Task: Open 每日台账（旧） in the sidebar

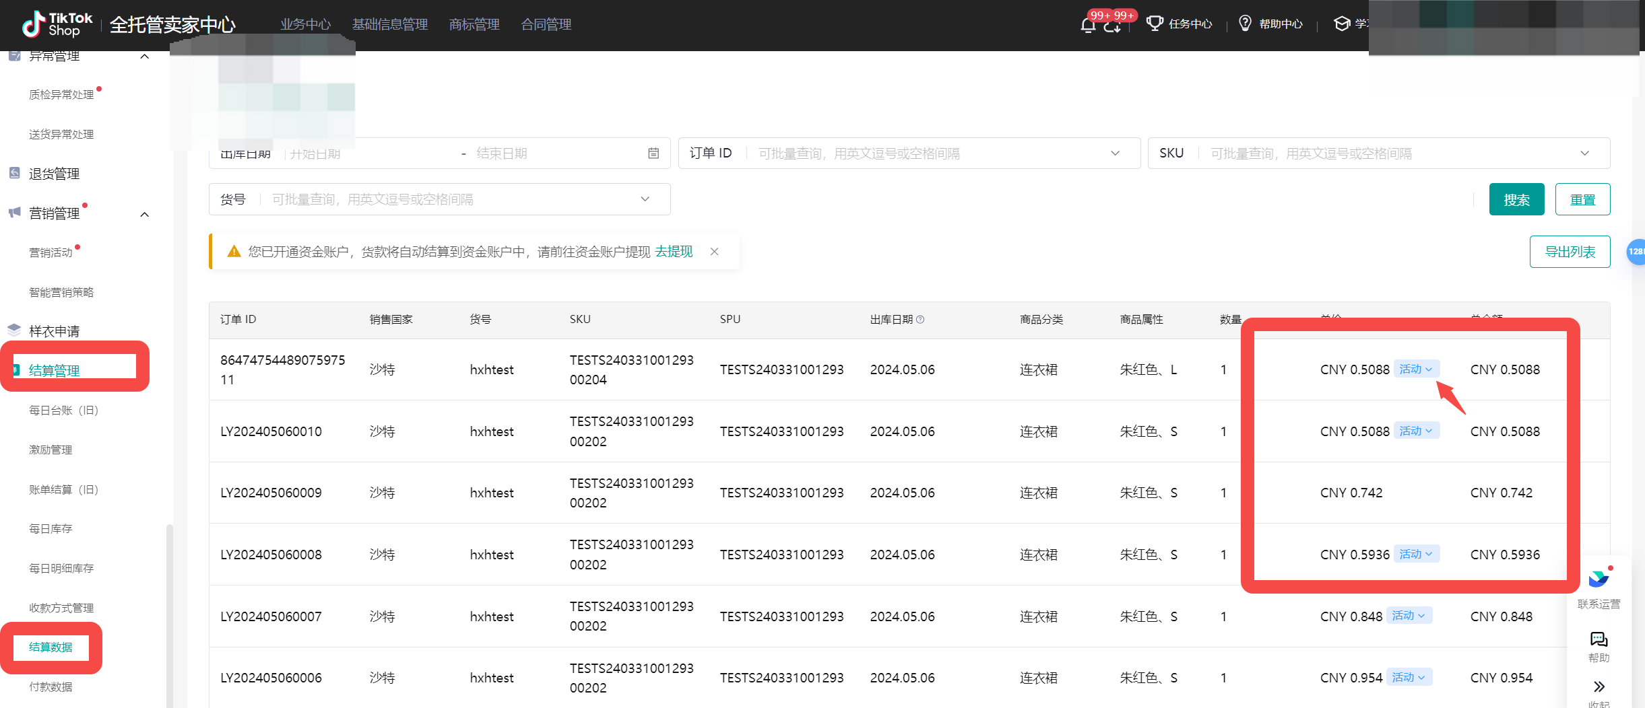Action: pyautogui.click(x=64, y=411)
